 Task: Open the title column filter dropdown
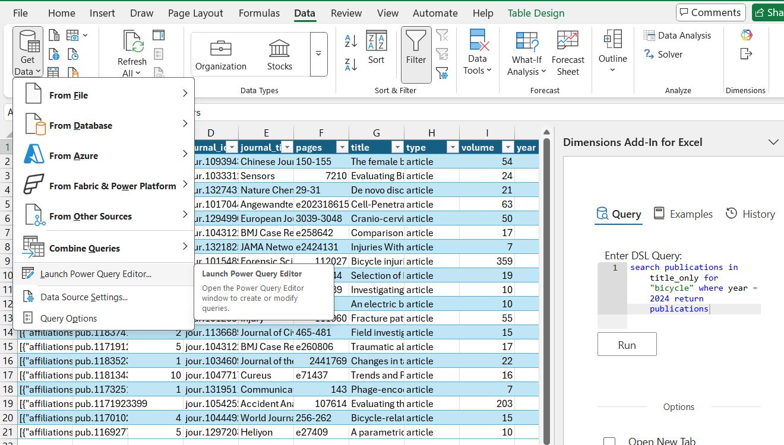[x=397, y=148]
